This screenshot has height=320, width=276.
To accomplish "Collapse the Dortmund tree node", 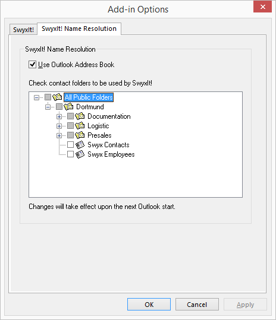I will [x=48, y=107].
